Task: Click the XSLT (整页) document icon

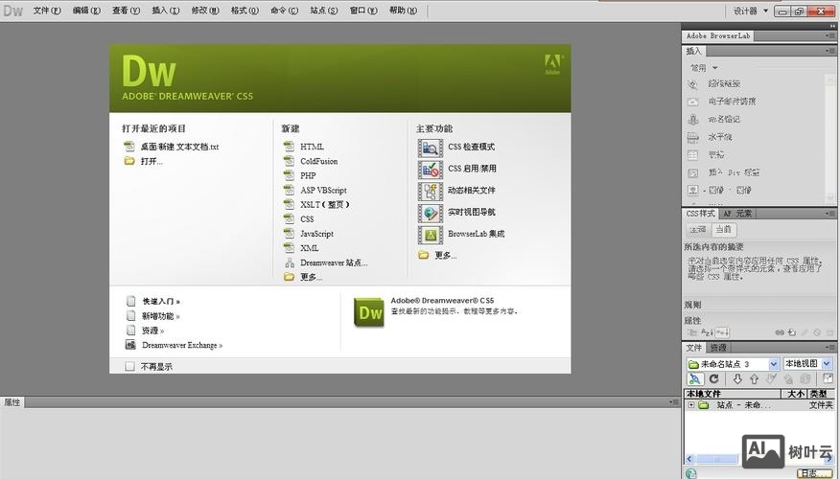Action: tap(290, 204)
